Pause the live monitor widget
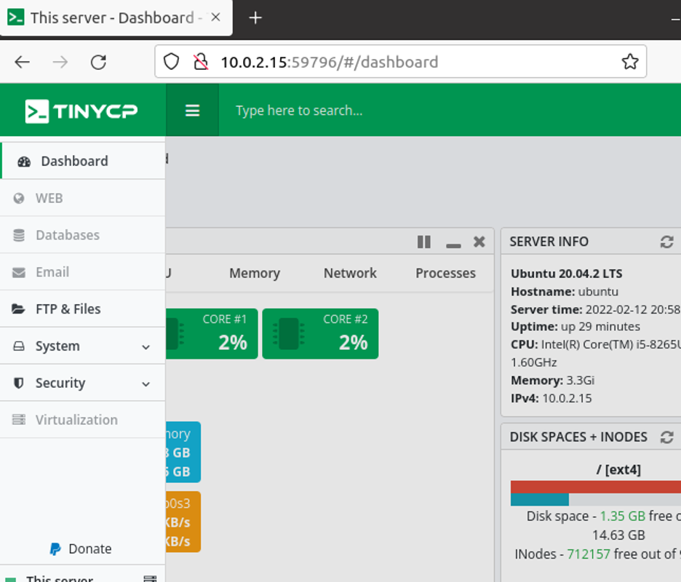The image size is (681, 582). [x=424, y=242]
